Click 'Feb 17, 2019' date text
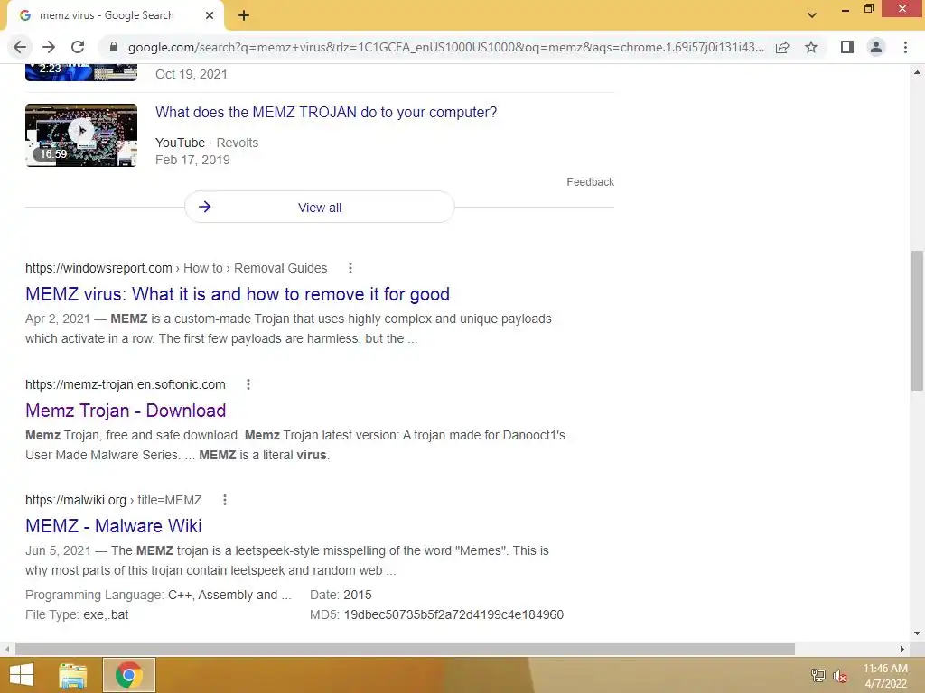 (x=192, y=160)
